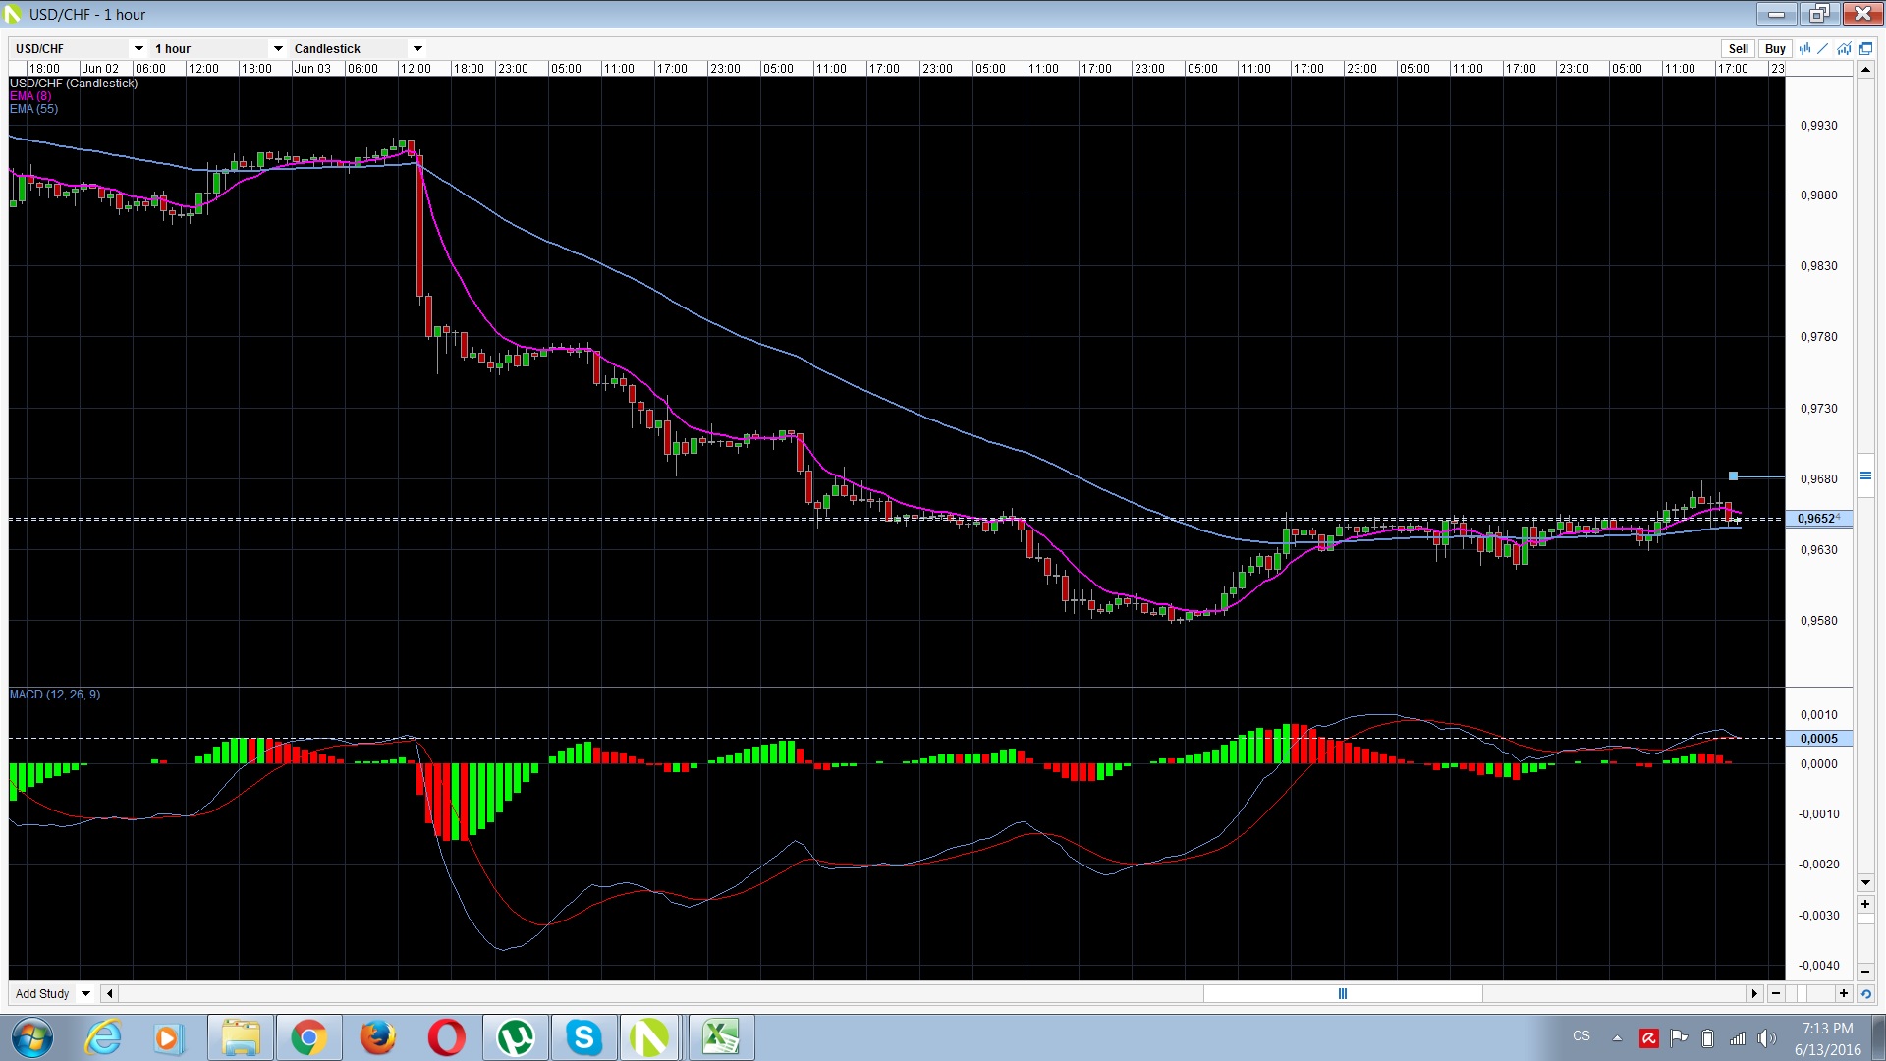Click the blue price level marker handle
The width and height of the screenshot is (1886, 1061).
click(x=1734, y=476)
